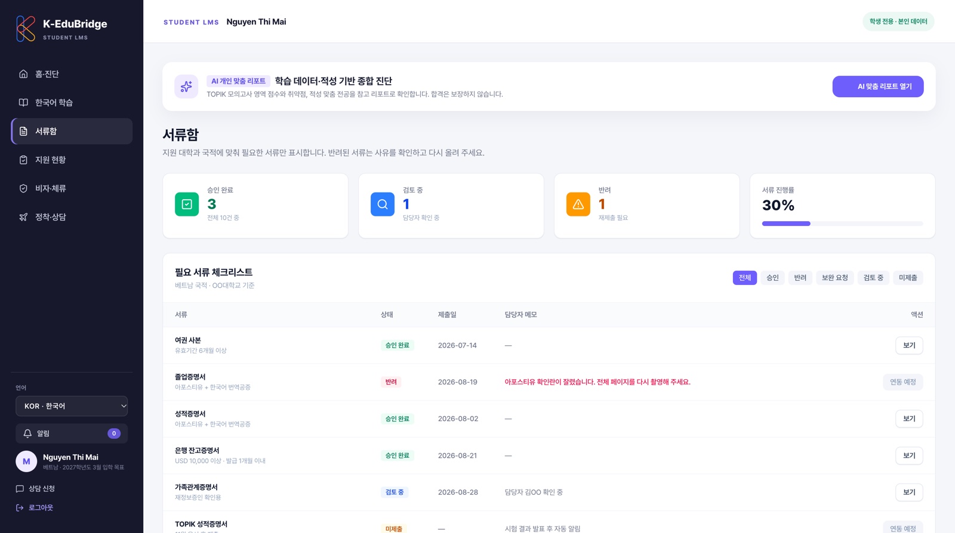Click 연동 예정 button in 졸업증명서 row
The image size is (955, 533).
coord(902,382)
